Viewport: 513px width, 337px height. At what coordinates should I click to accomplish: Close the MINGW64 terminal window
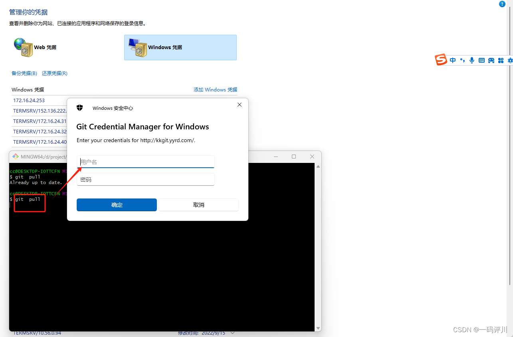pos(312,157)
